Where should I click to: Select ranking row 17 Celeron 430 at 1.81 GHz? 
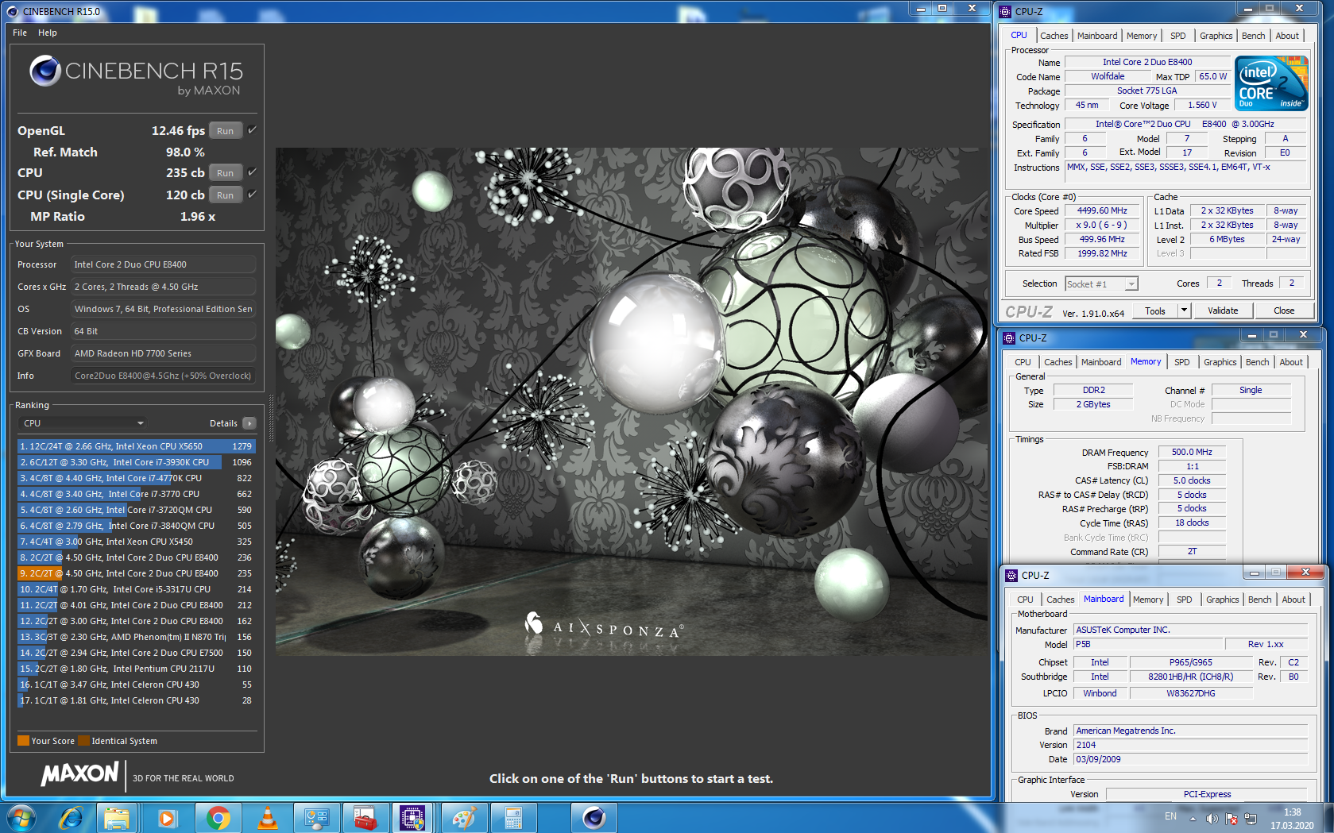(136, 700)
